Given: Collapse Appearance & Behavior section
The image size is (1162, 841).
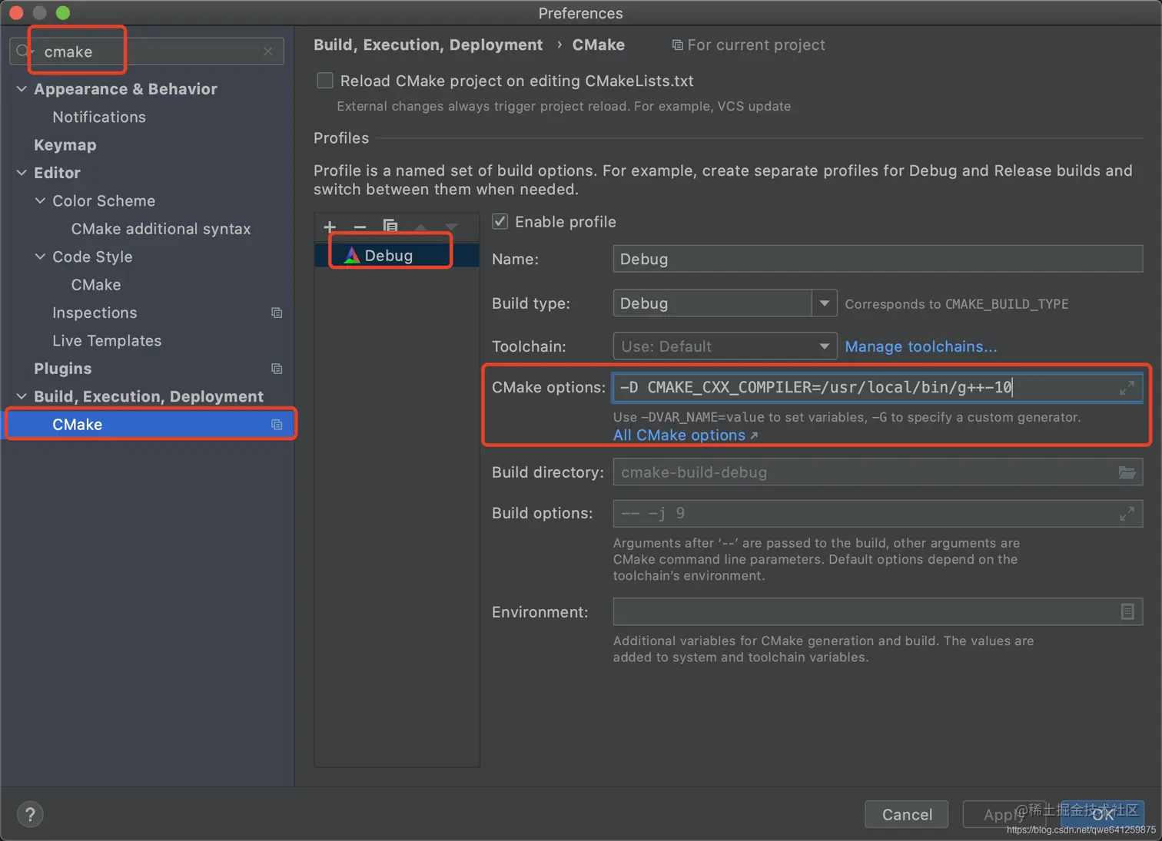Looking at the screenshot, I should coord(22,89).
